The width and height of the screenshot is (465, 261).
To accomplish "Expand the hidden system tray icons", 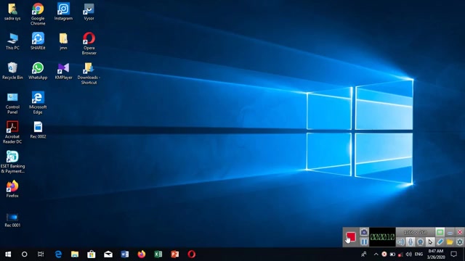I will [376, 254].
